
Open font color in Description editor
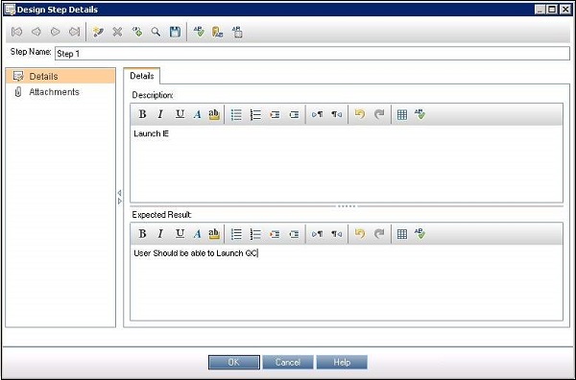197,114
